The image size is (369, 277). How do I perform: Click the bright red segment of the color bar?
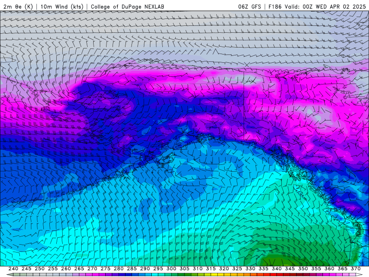pyautogui.click(x=273, y=275)
